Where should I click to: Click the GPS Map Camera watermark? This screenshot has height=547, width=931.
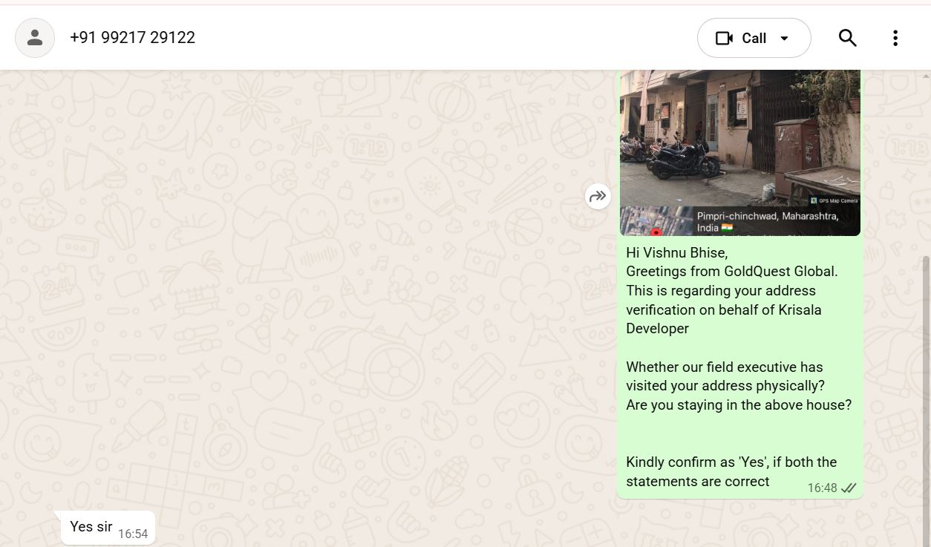click(834, 200)
